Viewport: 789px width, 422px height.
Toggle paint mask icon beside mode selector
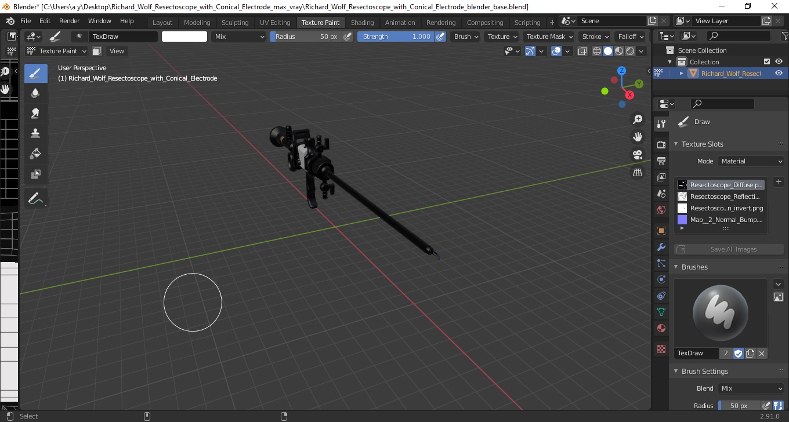97,51
